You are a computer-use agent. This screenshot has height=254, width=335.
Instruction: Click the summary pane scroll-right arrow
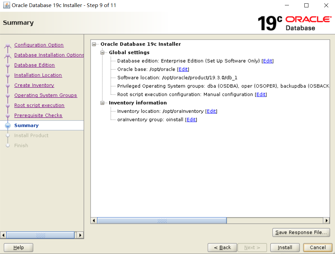326,220
